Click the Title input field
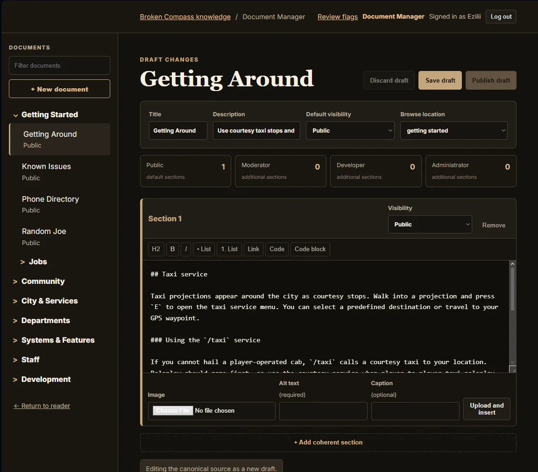 pos(178,130)
